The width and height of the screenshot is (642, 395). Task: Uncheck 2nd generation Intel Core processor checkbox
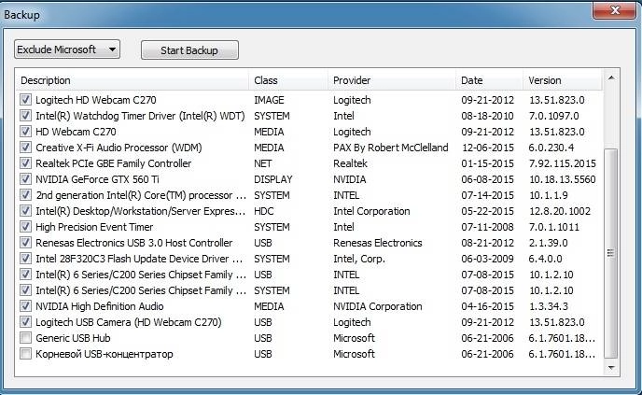(x=25, y=195)
